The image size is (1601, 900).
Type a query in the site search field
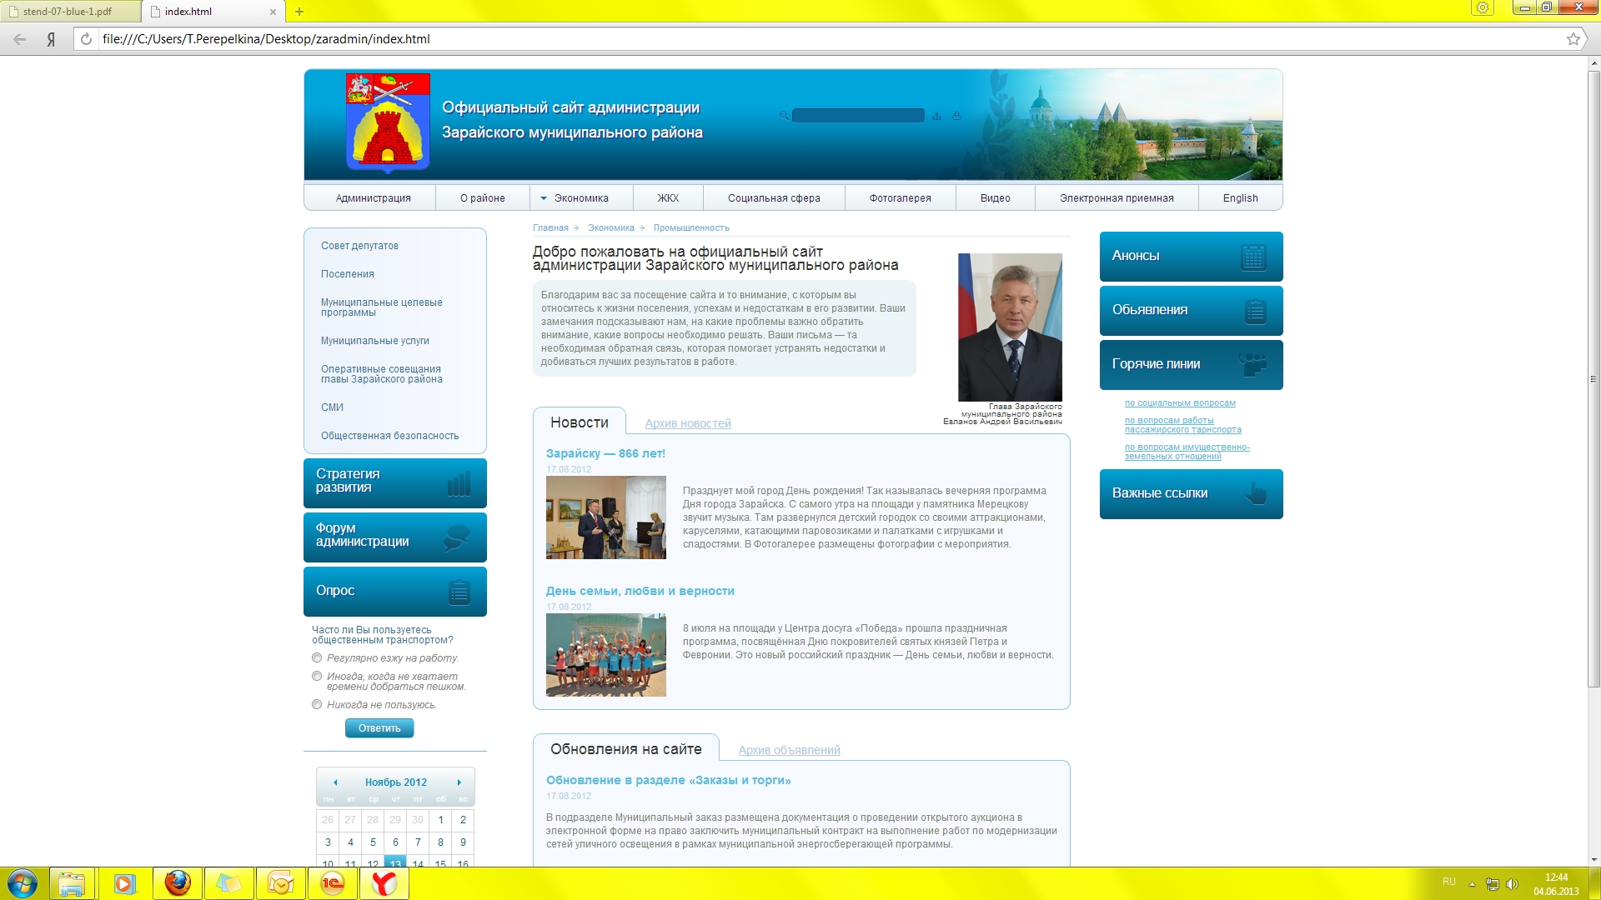[856, 116]
